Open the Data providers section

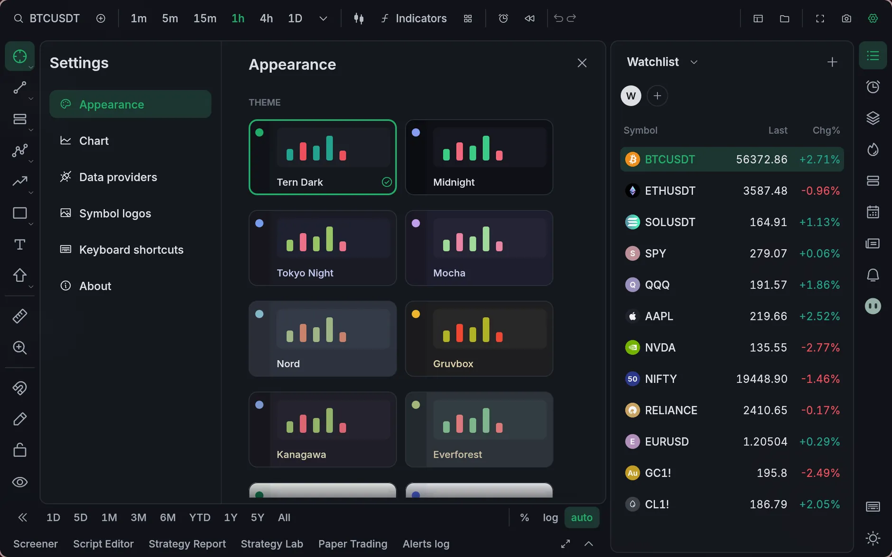[x=130, y=177]
